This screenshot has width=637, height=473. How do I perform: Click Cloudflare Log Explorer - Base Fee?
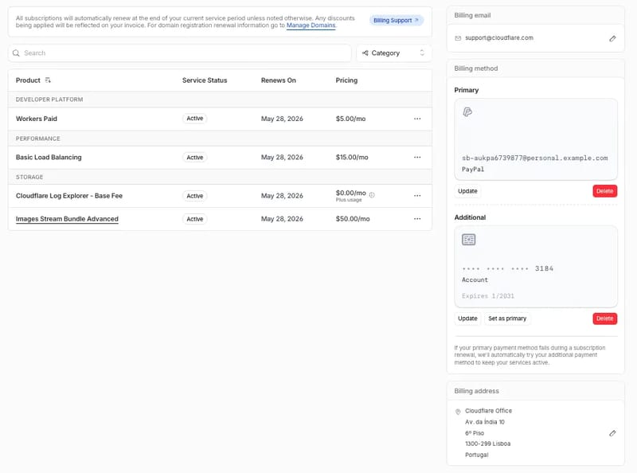click(x=69, y=196)
